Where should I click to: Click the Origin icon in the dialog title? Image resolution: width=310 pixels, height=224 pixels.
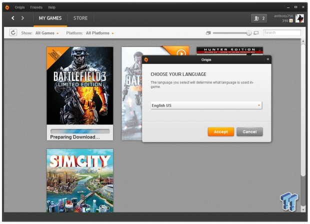(146, 59)
